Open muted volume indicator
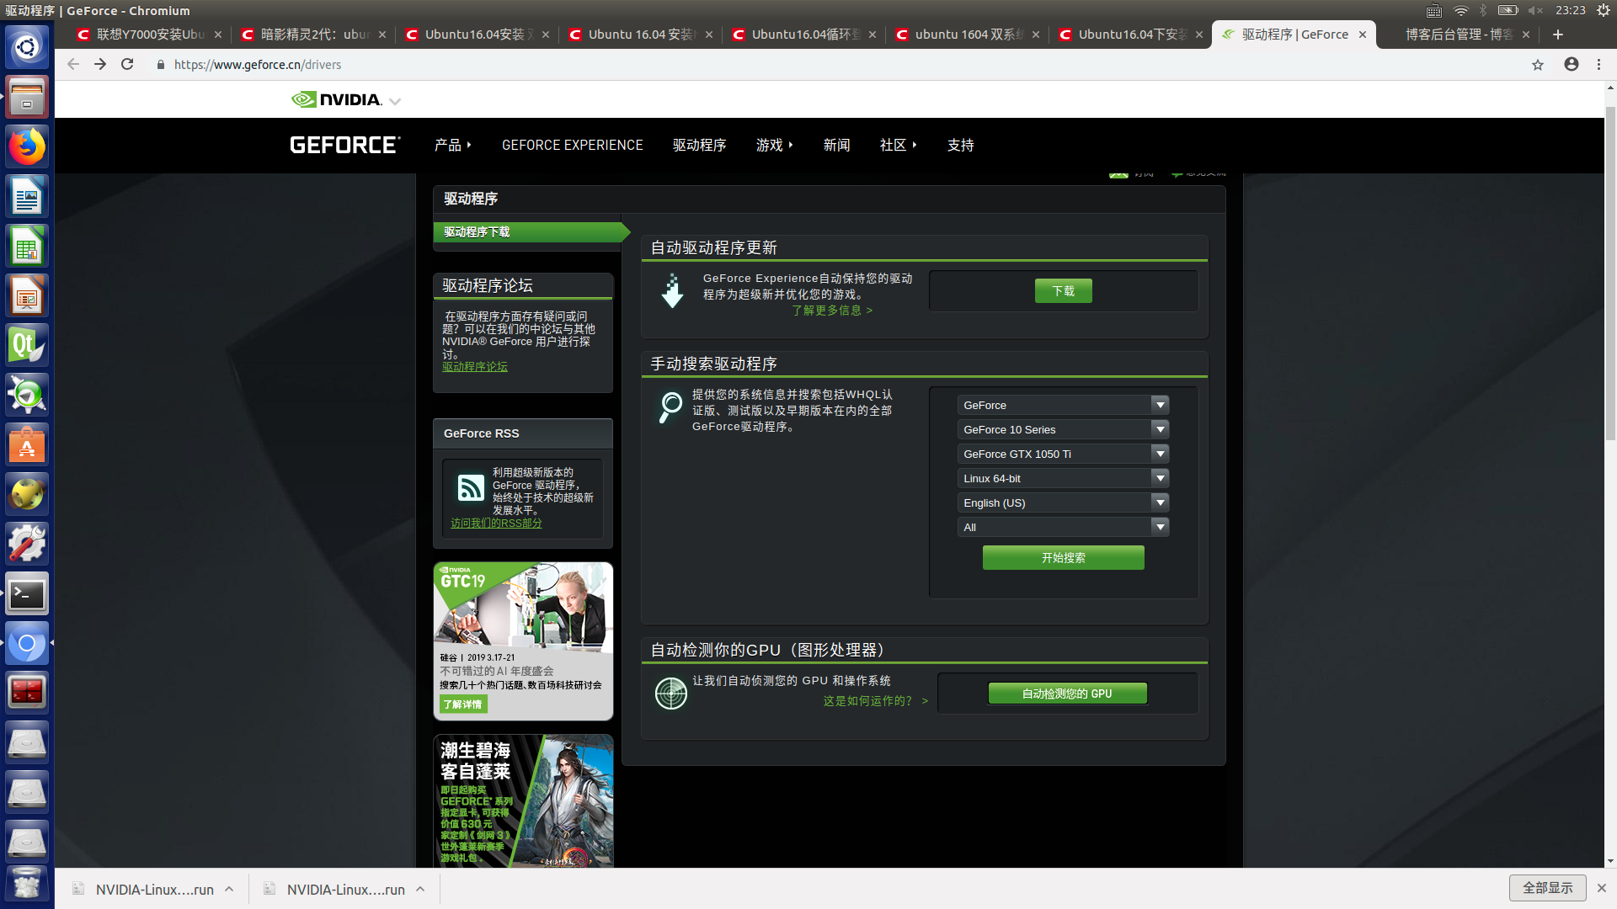The height and width of the screenshot is (909, 1617). coord(1536,10)
